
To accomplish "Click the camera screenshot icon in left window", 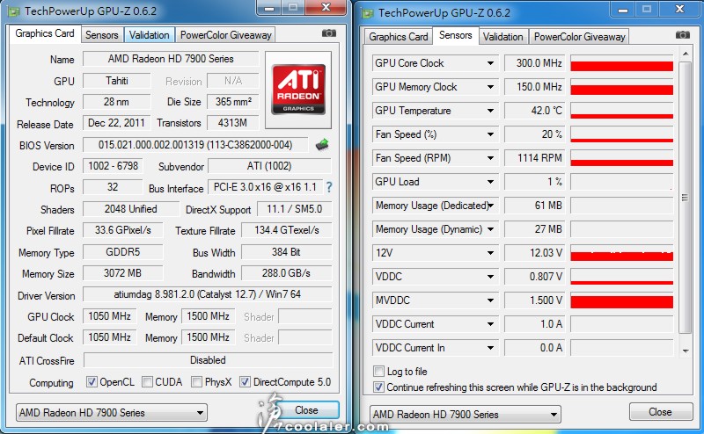I will 328,33.
